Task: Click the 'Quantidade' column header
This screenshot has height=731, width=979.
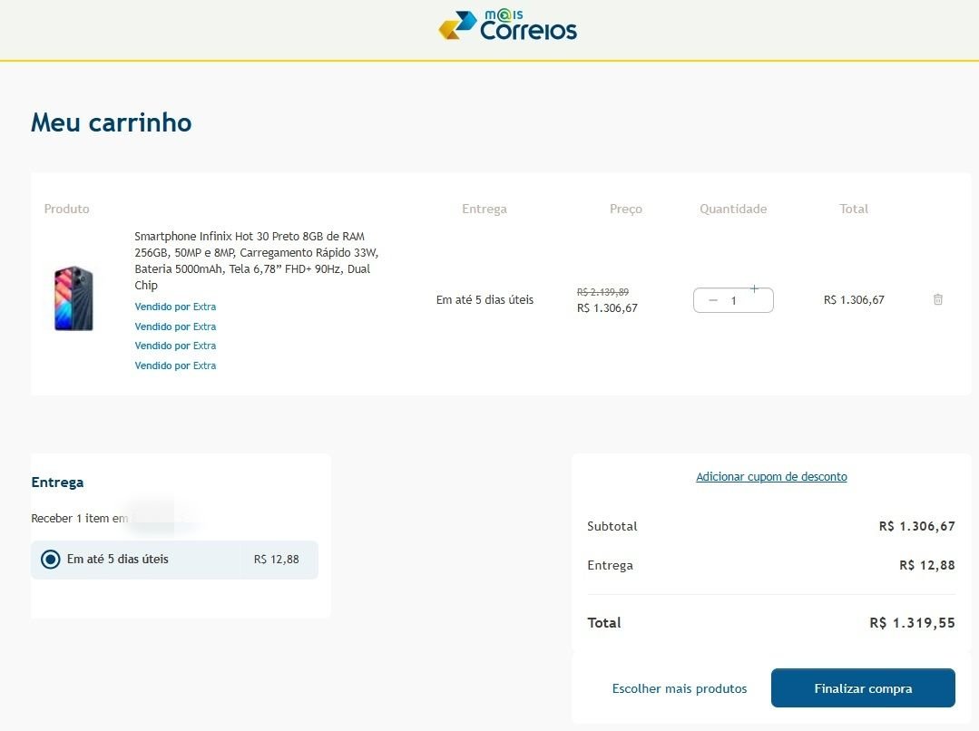Action: click(x=733, y=210)
